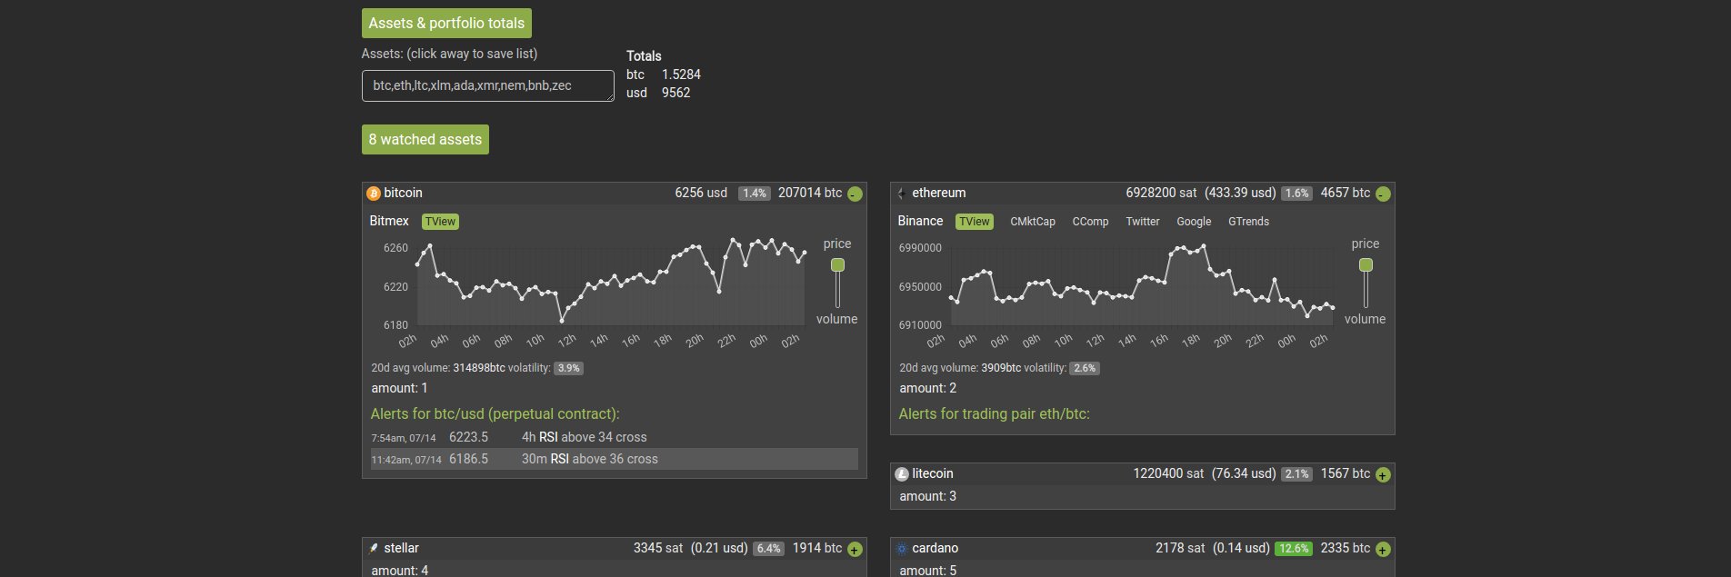Open TView for ethereum Binance chart
The width and height of the screenshot is (1731, 577).
[x=975, y=222]
